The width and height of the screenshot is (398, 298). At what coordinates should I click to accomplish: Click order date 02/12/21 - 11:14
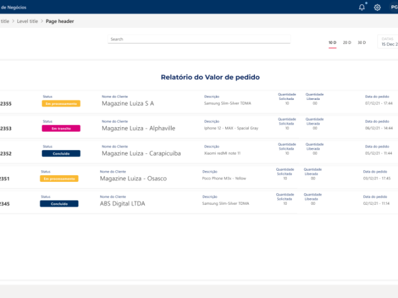pos(376,204)
